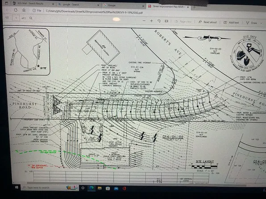
Task: Expand the Draw tool options arrow
Action: 261,23
